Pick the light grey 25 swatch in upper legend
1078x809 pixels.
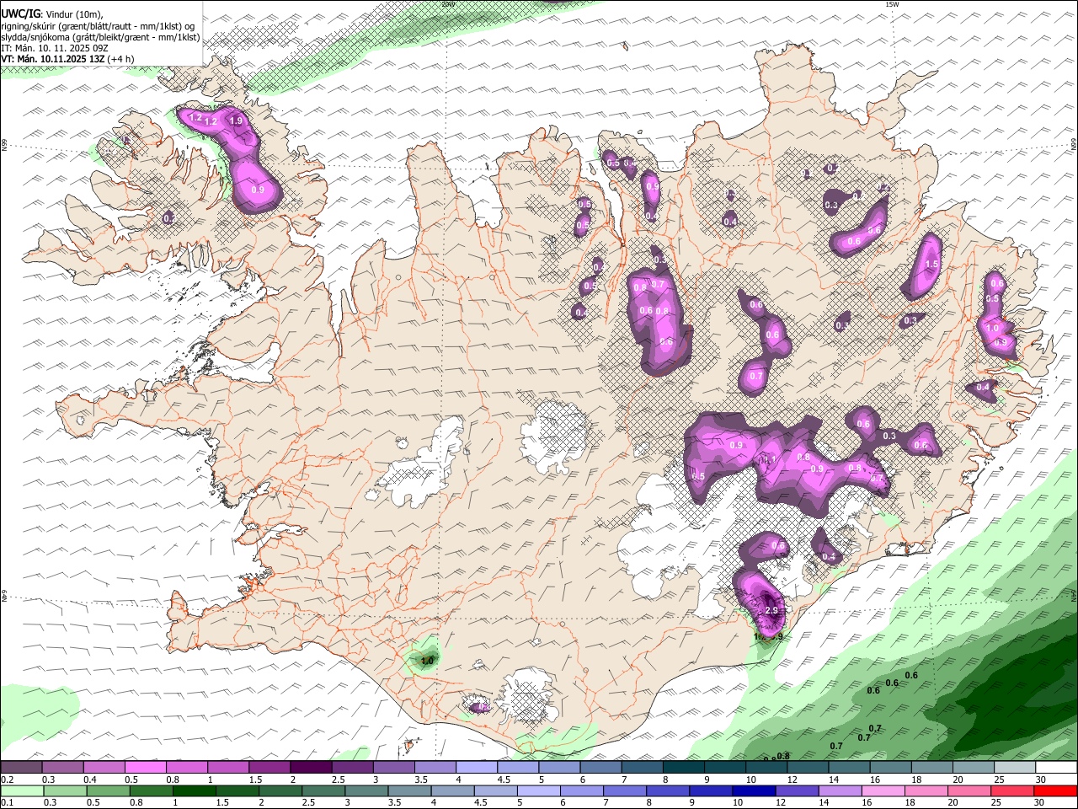[1015, 767]
